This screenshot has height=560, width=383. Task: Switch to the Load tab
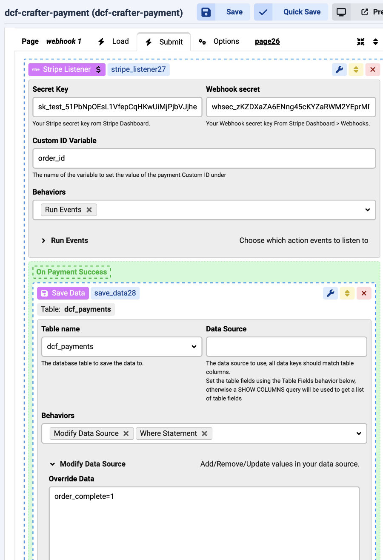tap(114, 42)
